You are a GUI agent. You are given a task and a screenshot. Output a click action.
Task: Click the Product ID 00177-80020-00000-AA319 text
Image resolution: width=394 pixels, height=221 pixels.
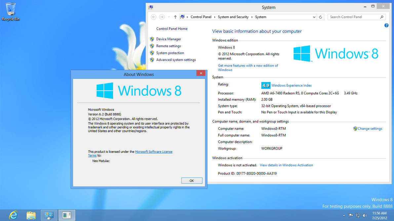click(256, 174)
